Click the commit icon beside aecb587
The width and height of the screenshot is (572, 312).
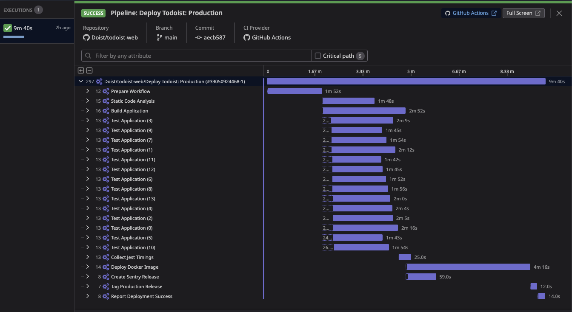(199, 37)
